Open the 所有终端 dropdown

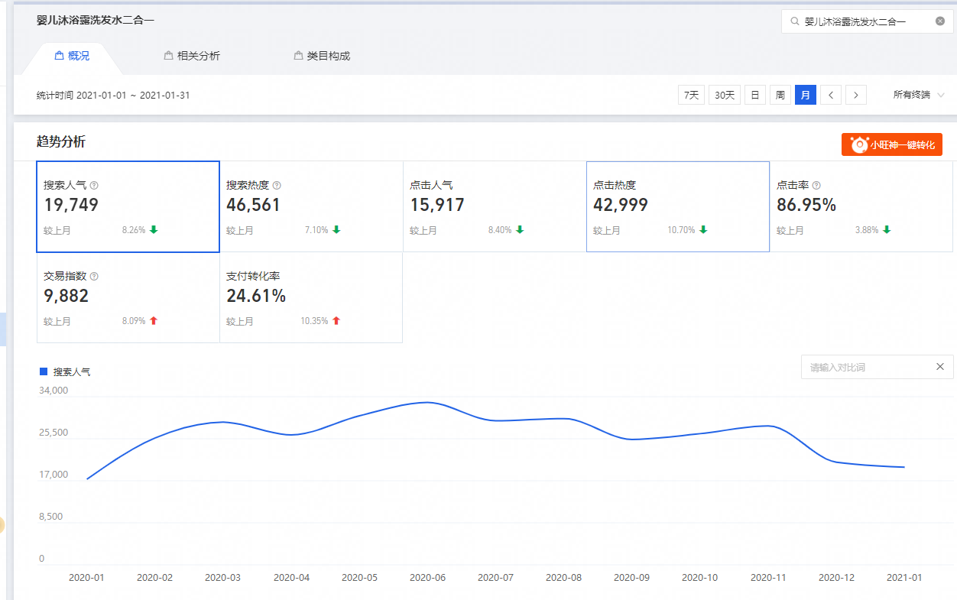(x=919, y=95)
